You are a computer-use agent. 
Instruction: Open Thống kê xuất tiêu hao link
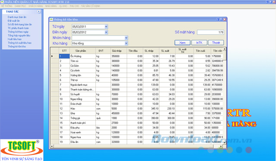point(19,43)
